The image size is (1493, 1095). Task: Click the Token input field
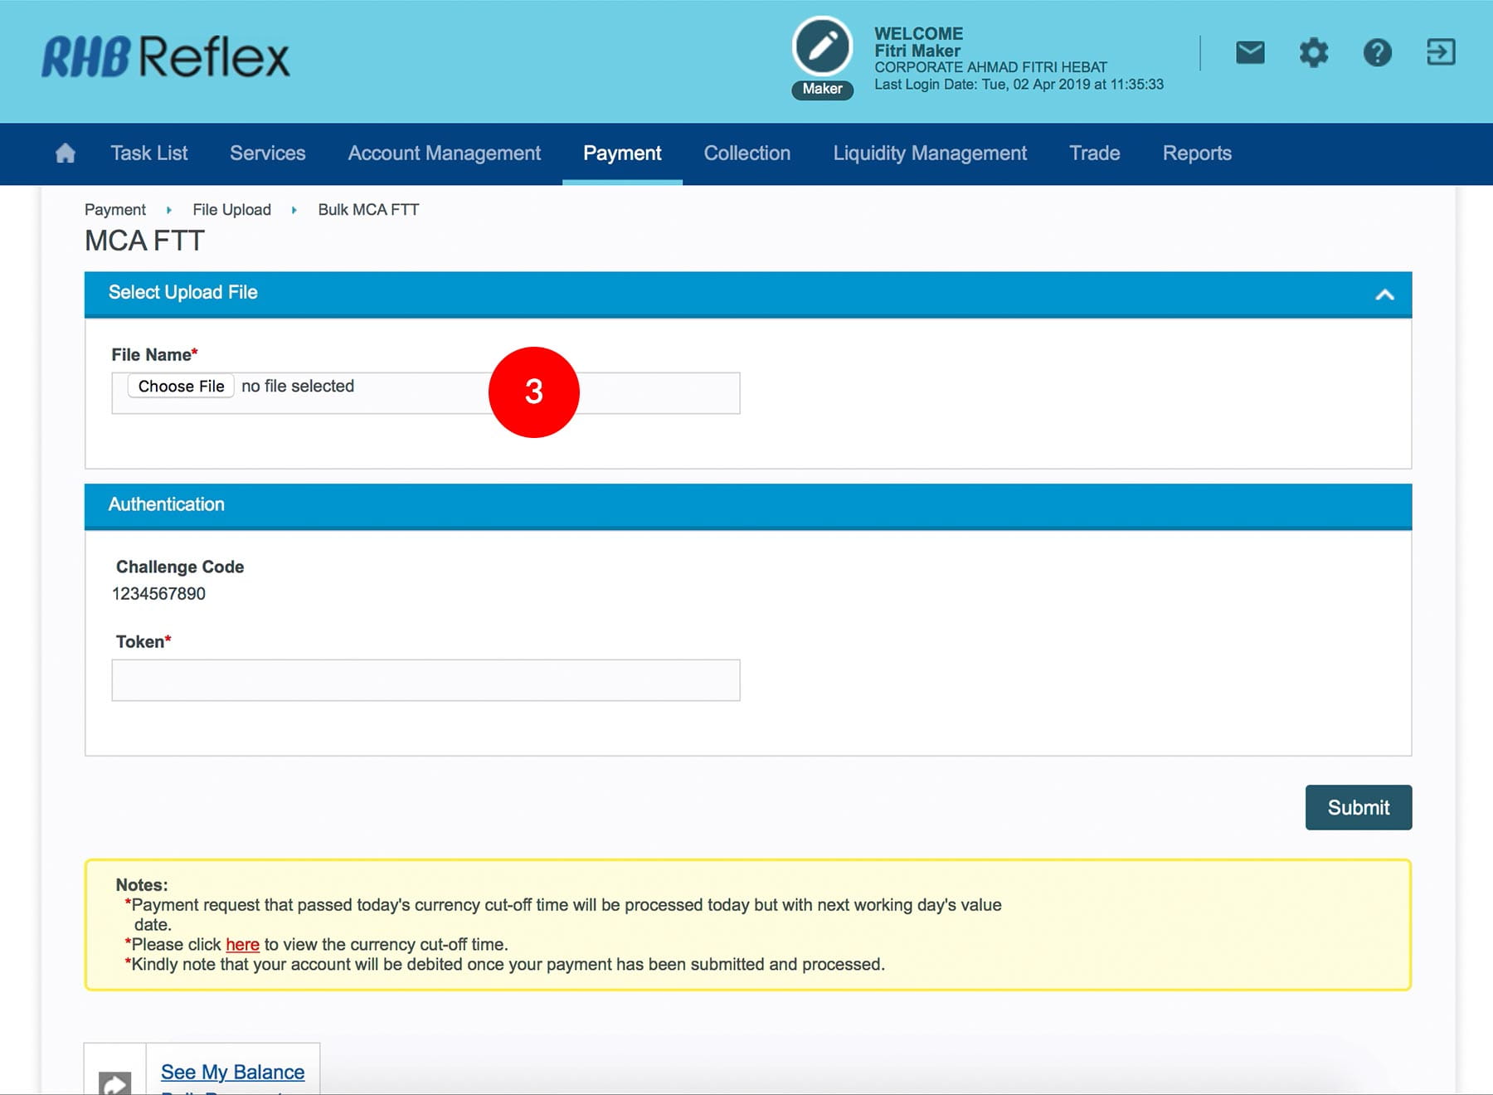(426, 680)
